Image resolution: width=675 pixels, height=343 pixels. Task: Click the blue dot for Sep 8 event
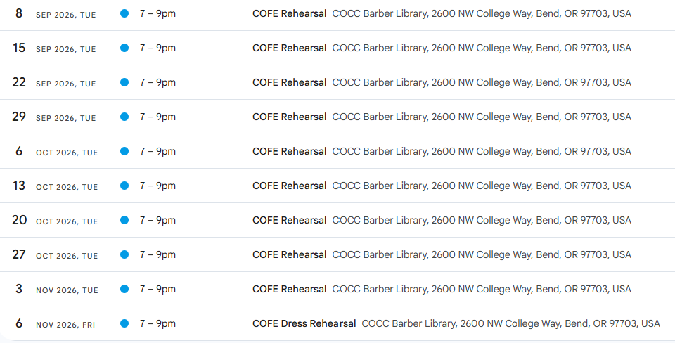click(x=124, y=13)
